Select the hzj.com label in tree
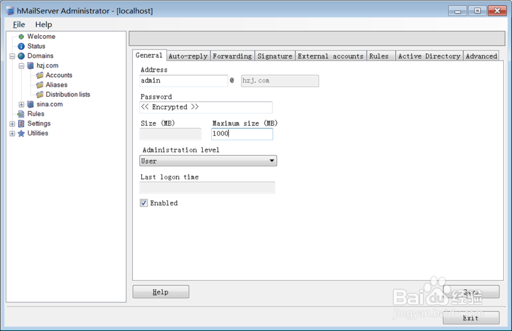 47,66
